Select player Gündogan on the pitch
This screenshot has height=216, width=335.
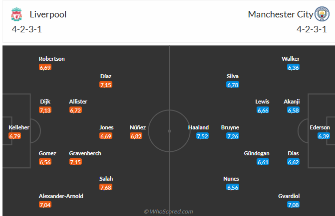[x=257, y=153]
